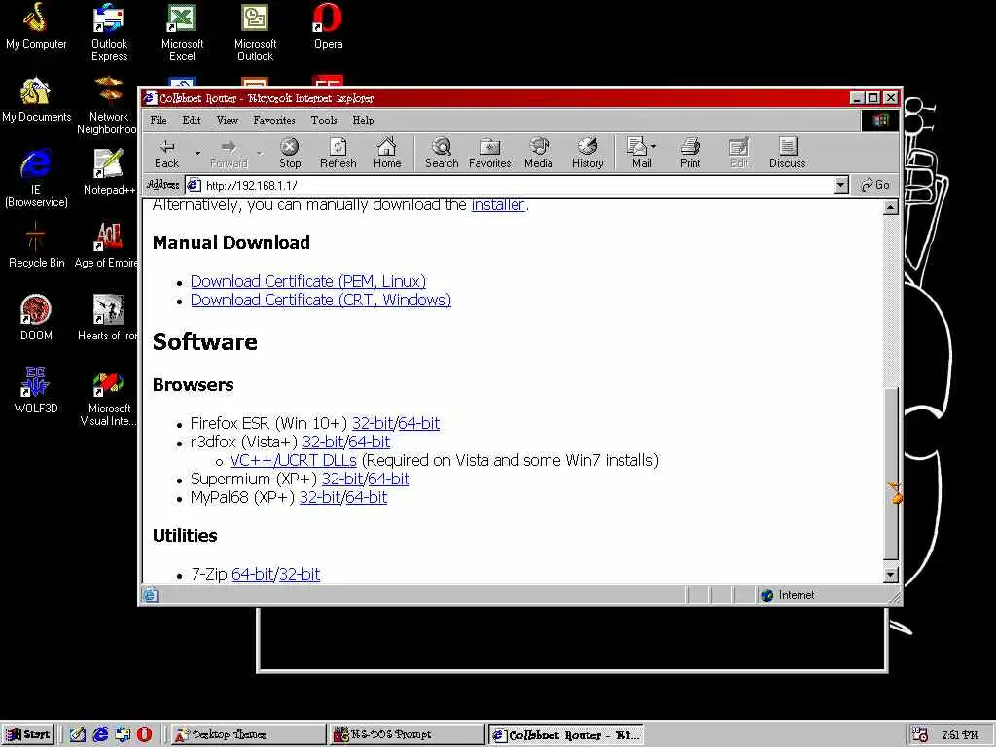Click the page scrollbar down arrow
996x747 pixels.
(x=891, y=574)
